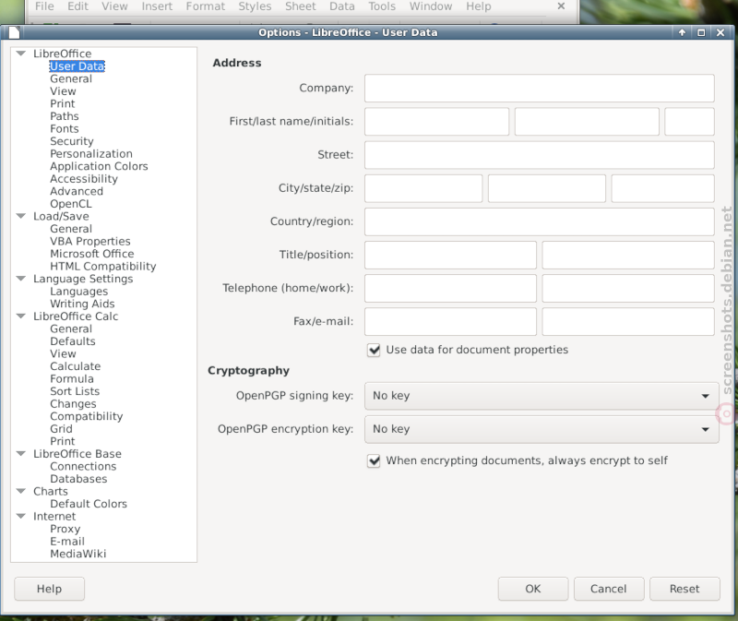Collapse the Load/Save tree node
The image size is (738, 621).
pyautogui.click(x=20, y=216)
